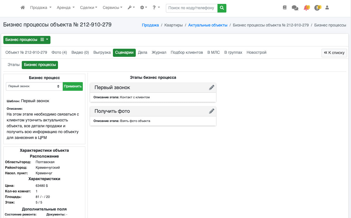Edit the Первый звонок stage pencil

pos(212,87)
